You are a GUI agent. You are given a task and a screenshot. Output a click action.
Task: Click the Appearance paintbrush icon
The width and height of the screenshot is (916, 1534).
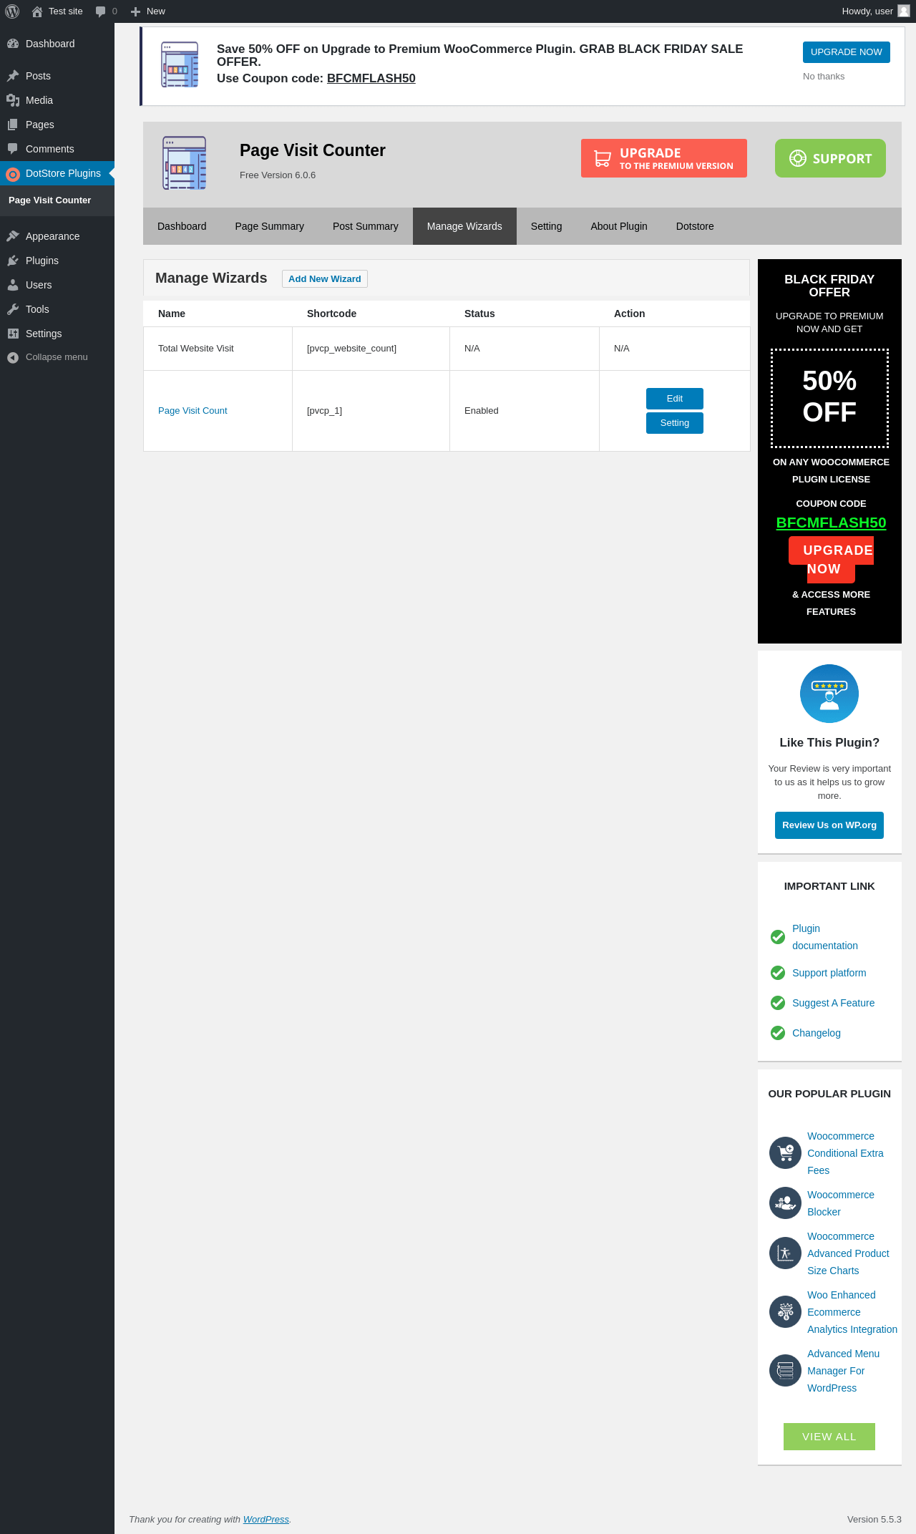(13, 236)
